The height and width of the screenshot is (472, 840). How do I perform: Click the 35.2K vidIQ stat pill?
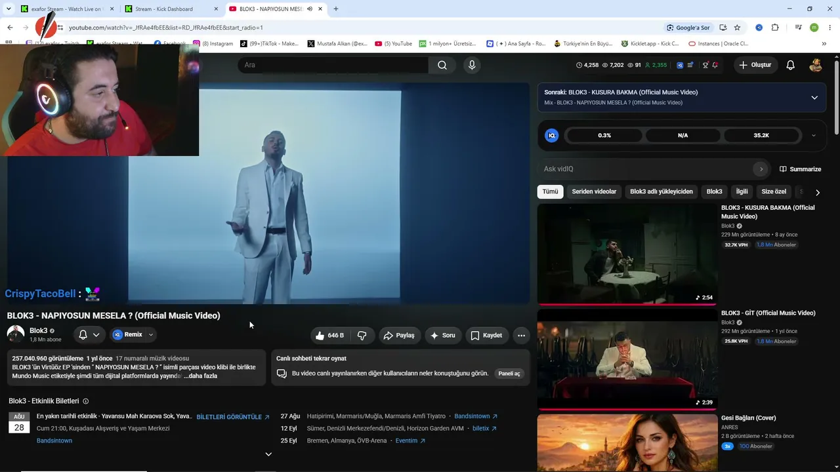[x=761, y=136]
